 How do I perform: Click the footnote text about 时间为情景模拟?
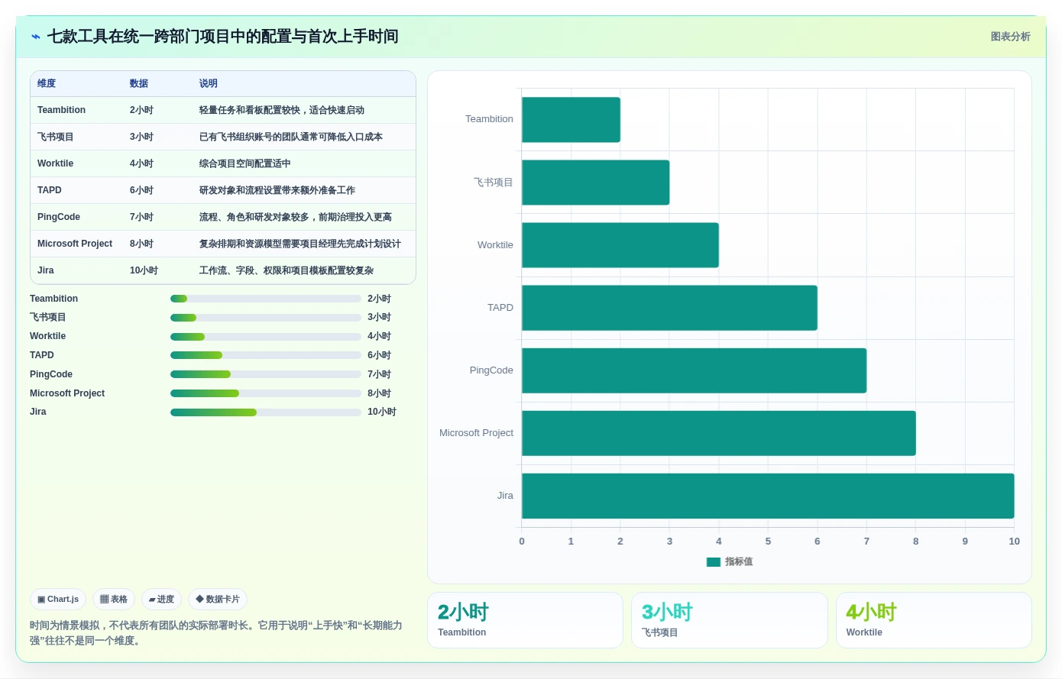[216, 633]
